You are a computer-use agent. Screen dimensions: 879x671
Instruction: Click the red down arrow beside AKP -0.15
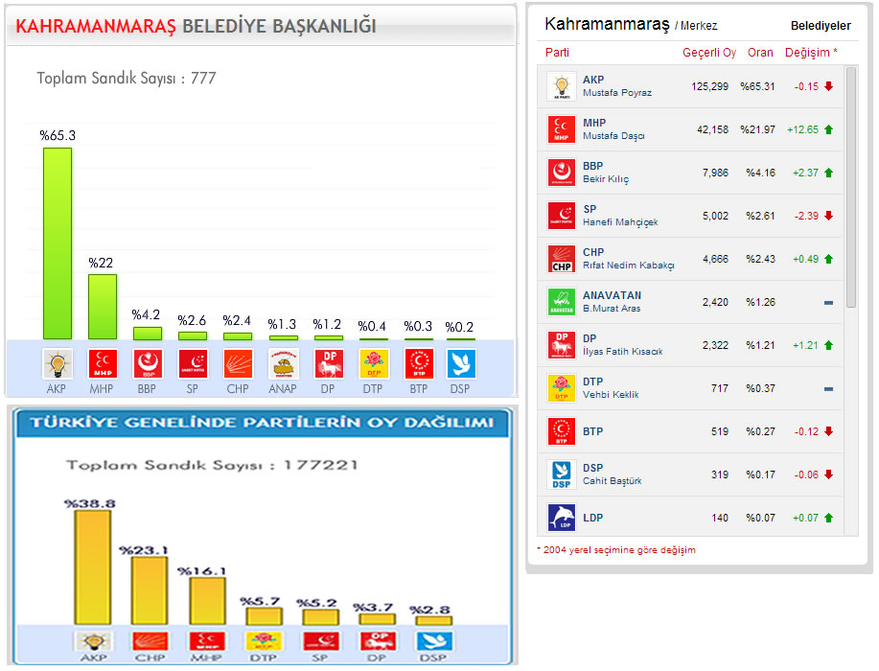[828, 86]
